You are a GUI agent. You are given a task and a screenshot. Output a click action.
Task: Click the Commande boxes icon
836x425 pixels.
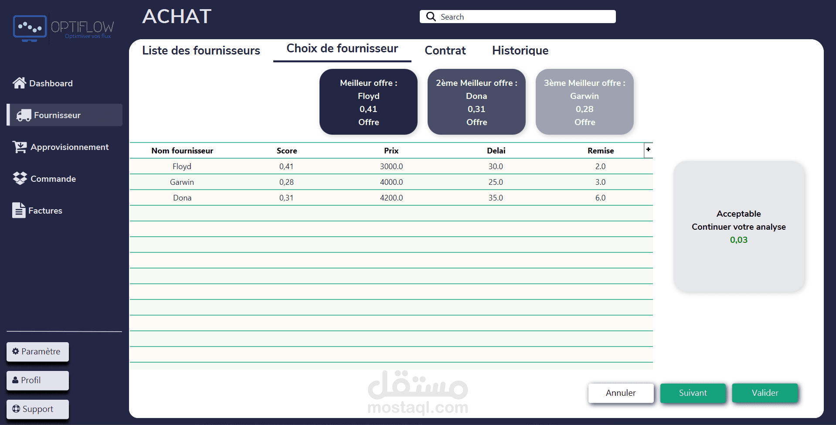coord(20,178)
